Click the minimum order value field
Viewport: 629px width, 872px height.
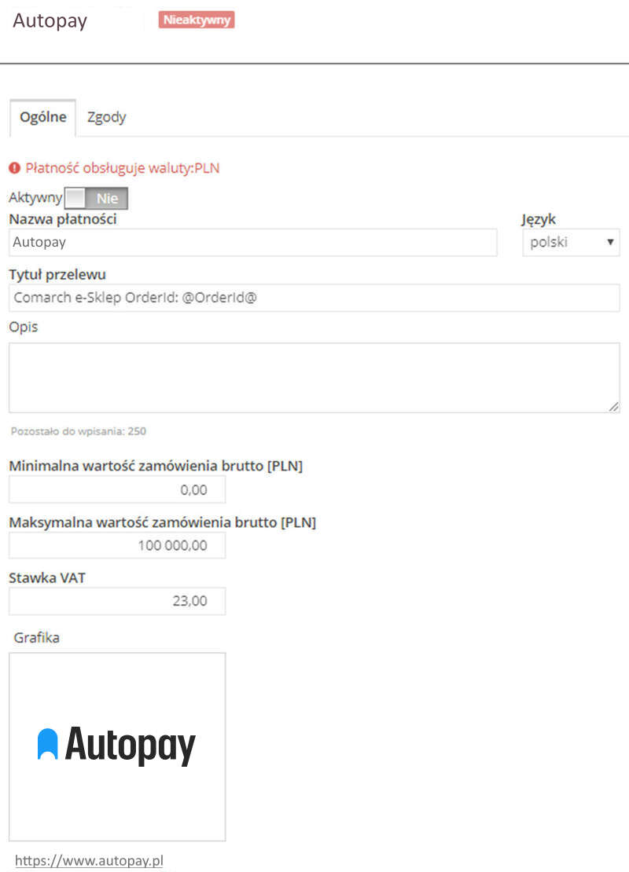click(x=117, y=489)
